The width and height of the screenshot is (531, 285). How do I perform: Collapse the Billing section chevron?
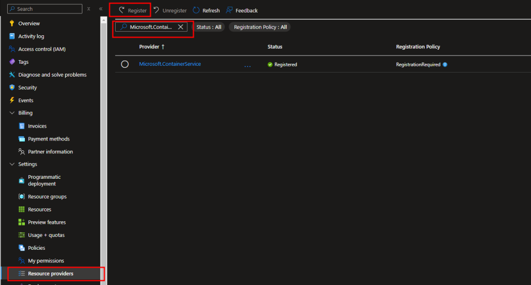12,113
